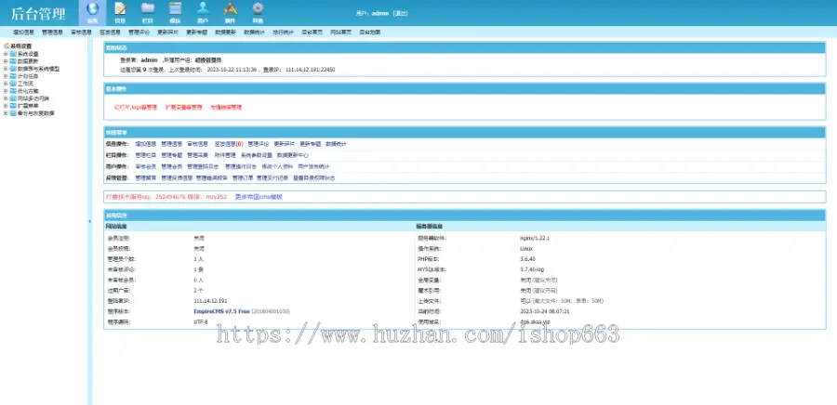Image resolution: width=837 pixels, height=405 pixels.
Task: Expand the 工作流 tree node
Action: click(x=6, y=84)
